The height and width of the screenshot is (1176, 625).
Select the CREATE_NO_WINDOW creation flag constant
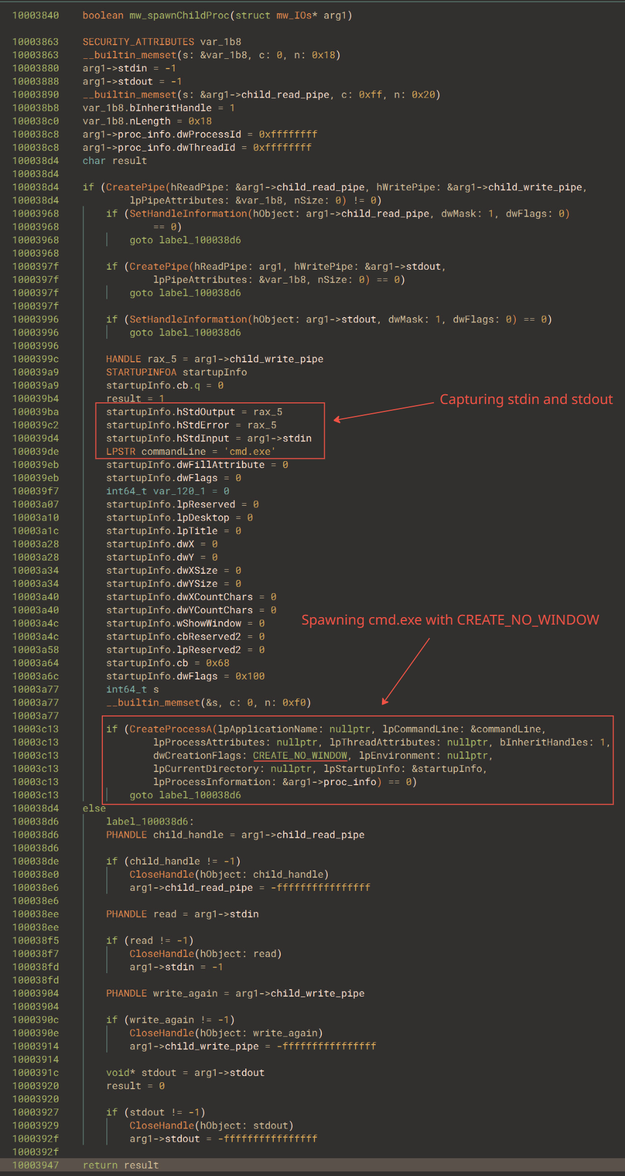[x=300, y=755]
